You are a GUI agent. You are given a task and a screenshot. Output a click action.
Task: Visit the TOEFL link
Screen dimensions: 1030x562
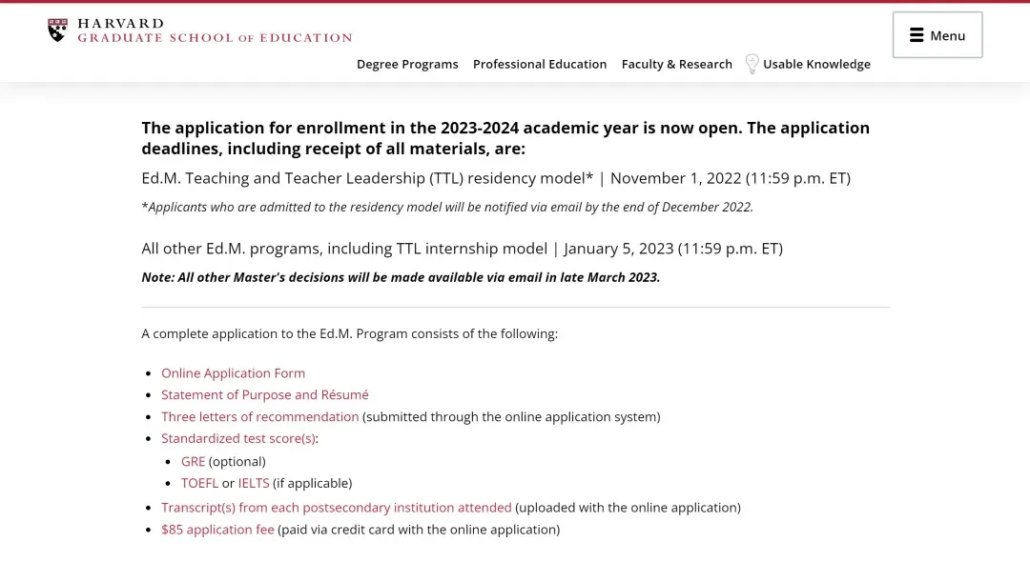coord(199,483)
